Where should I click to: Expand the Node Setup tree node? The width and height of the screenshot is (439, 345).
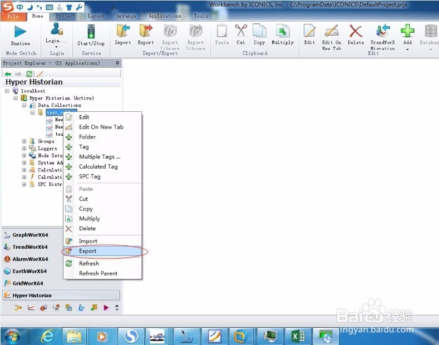click(24, 156)
